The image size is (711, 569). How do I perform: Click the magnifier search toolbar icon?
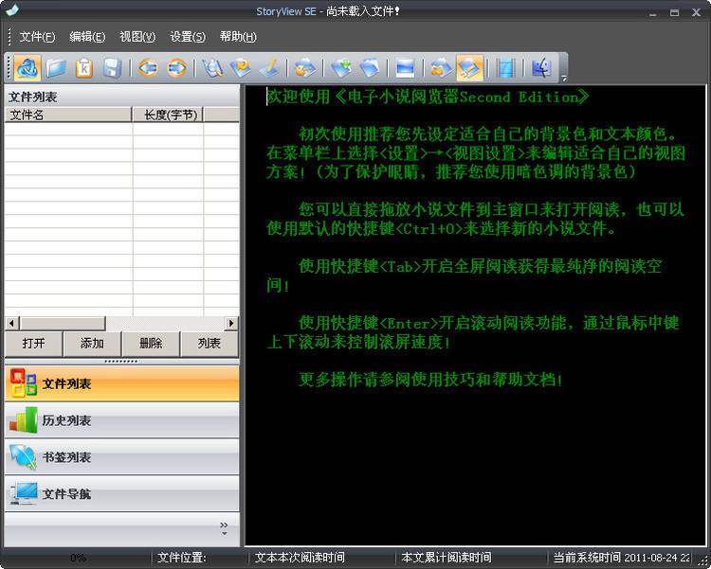[x=212, y=69]
